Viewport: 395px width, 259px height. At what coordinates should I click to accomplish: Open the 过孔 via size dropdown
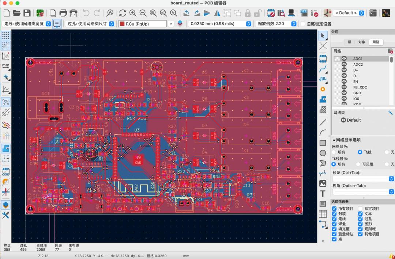(x=90, y=24)
